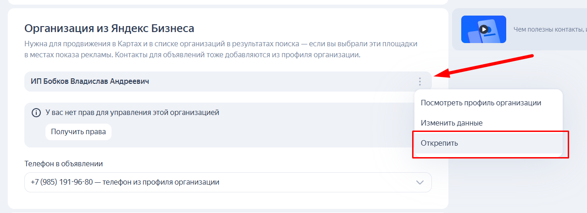Click the info icon in the rights notice
Screen dimensions: 587x213
[x=36, y=113]
